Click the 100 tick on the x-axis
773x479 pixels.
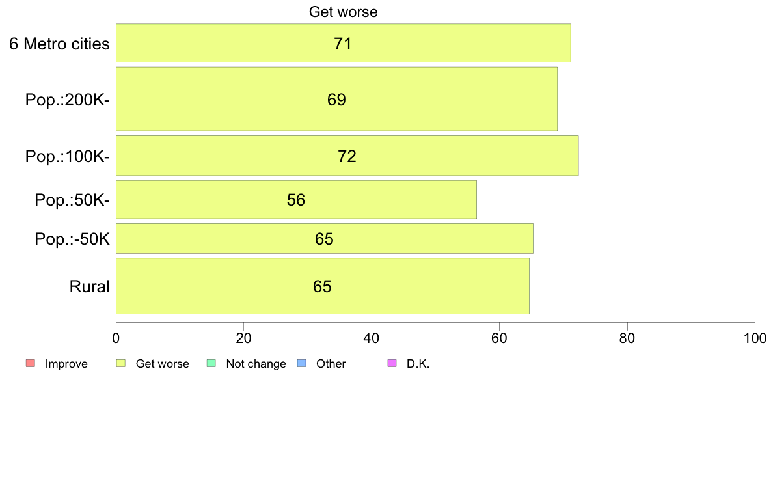[x=755, y=338]
